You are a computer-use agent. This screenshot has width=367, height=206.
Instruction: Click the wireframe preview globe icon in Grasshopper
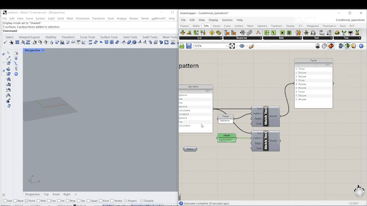coord(341,46)
